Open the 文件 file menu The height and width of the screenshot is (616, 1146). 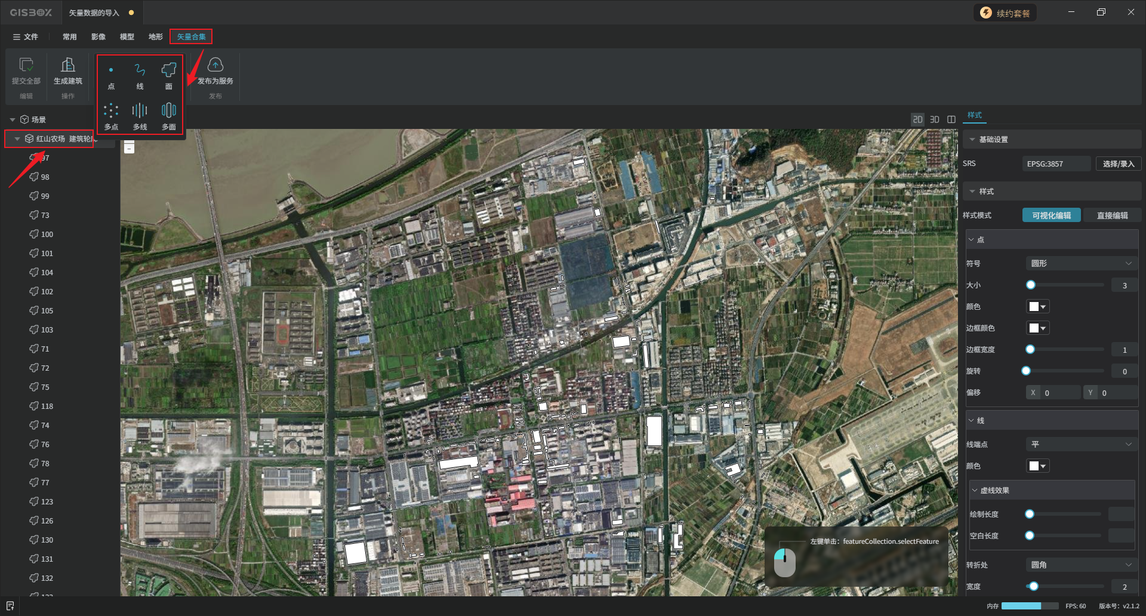click(26, 36)
